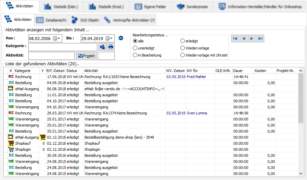Click BE icon of Bestellung 04.09.2018 row
The width and height of the screenshot is (307, 180).
11,82
